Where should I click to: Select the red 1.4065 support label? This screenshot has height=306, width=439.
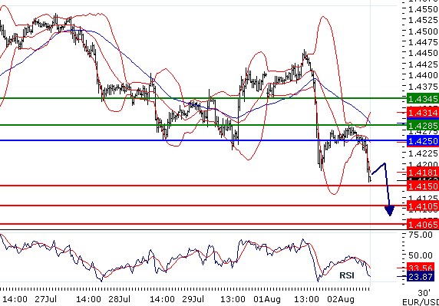pos(422,225)
